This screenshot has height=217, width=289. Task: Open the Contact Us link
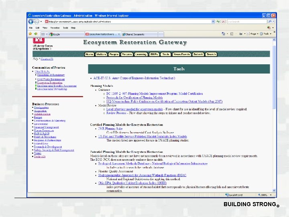click(47, 59)
